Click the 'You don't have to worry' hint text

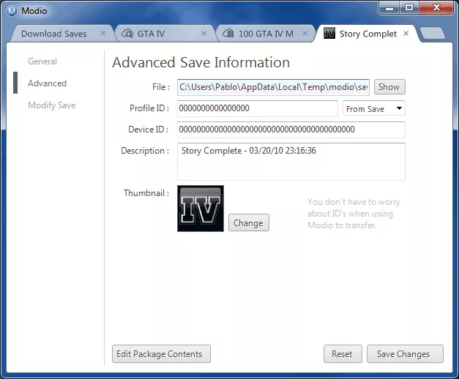tap(354, 214)
